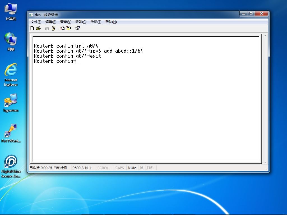Select the Internet Explorer desktop icon
This screenshot has height=215, width=287.
11,74
